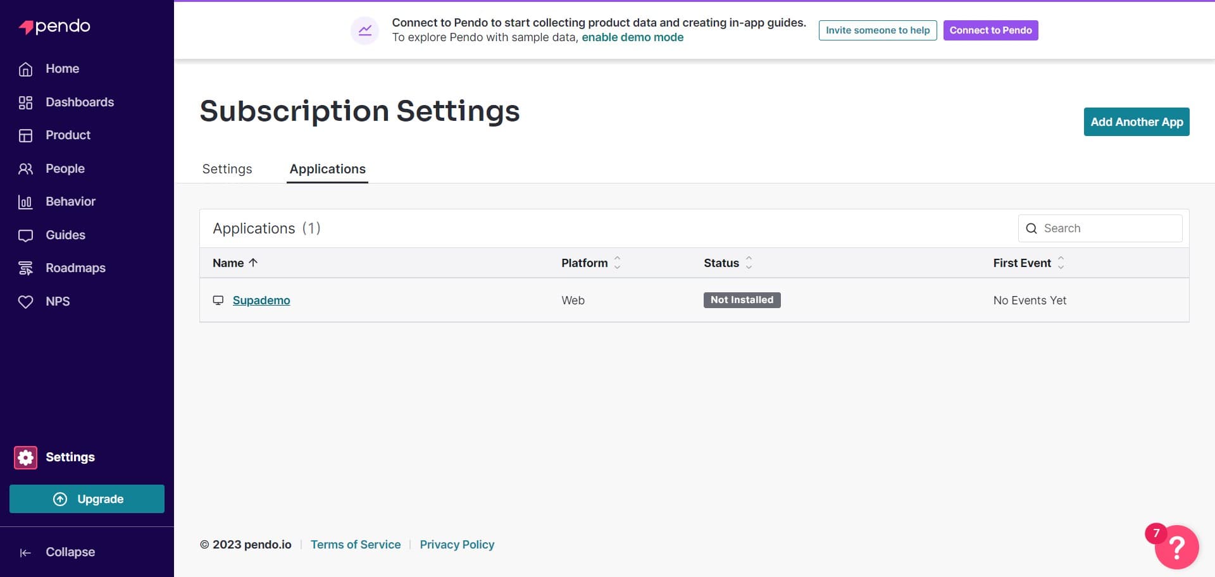Open the Supademo application link
The height and width of the screenshot is (577, 1215).
261,301
